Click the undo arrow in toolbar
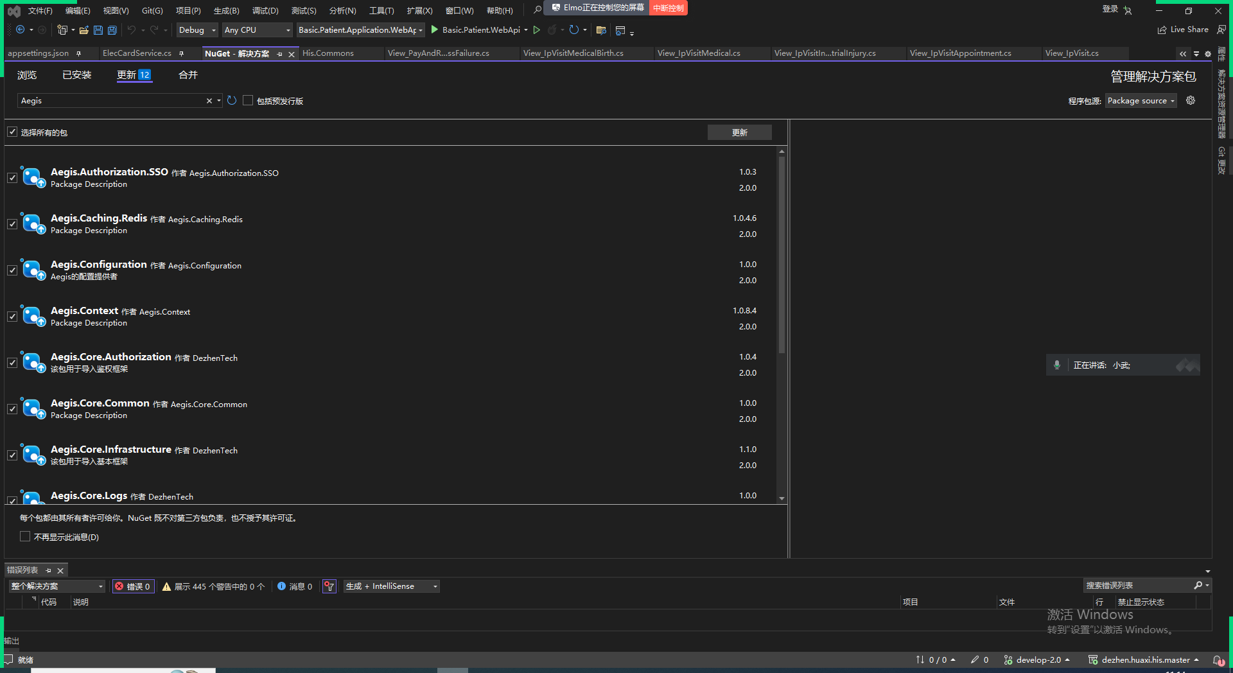Image resolution: width=1233 pixels, height=673 pixels. [132, 30]
